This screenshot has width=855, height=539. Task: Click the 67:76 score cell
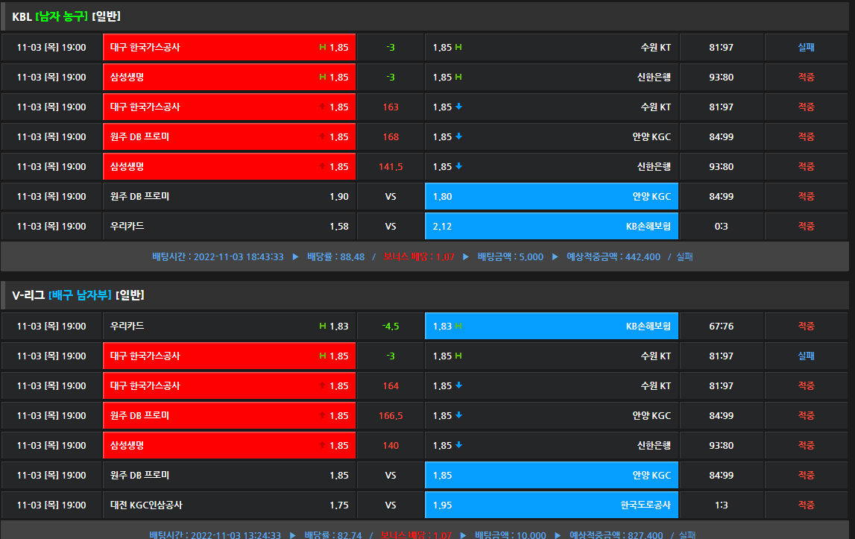(x=721, y=327)
